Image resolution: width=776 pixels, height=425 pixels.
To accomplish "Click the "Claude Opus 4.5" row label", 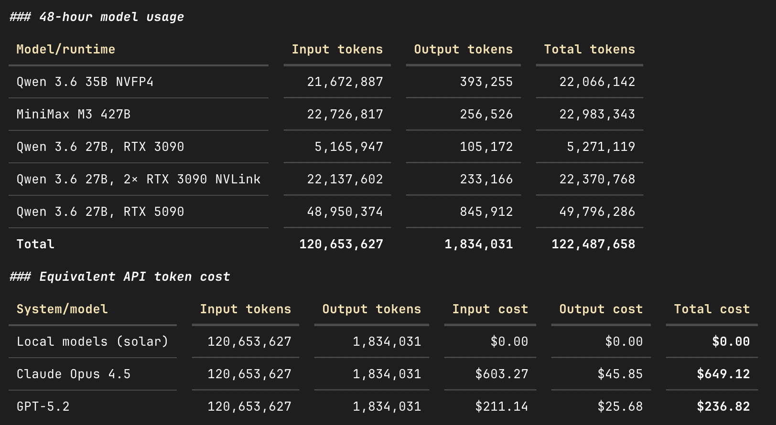I will (x=74, y=374).
